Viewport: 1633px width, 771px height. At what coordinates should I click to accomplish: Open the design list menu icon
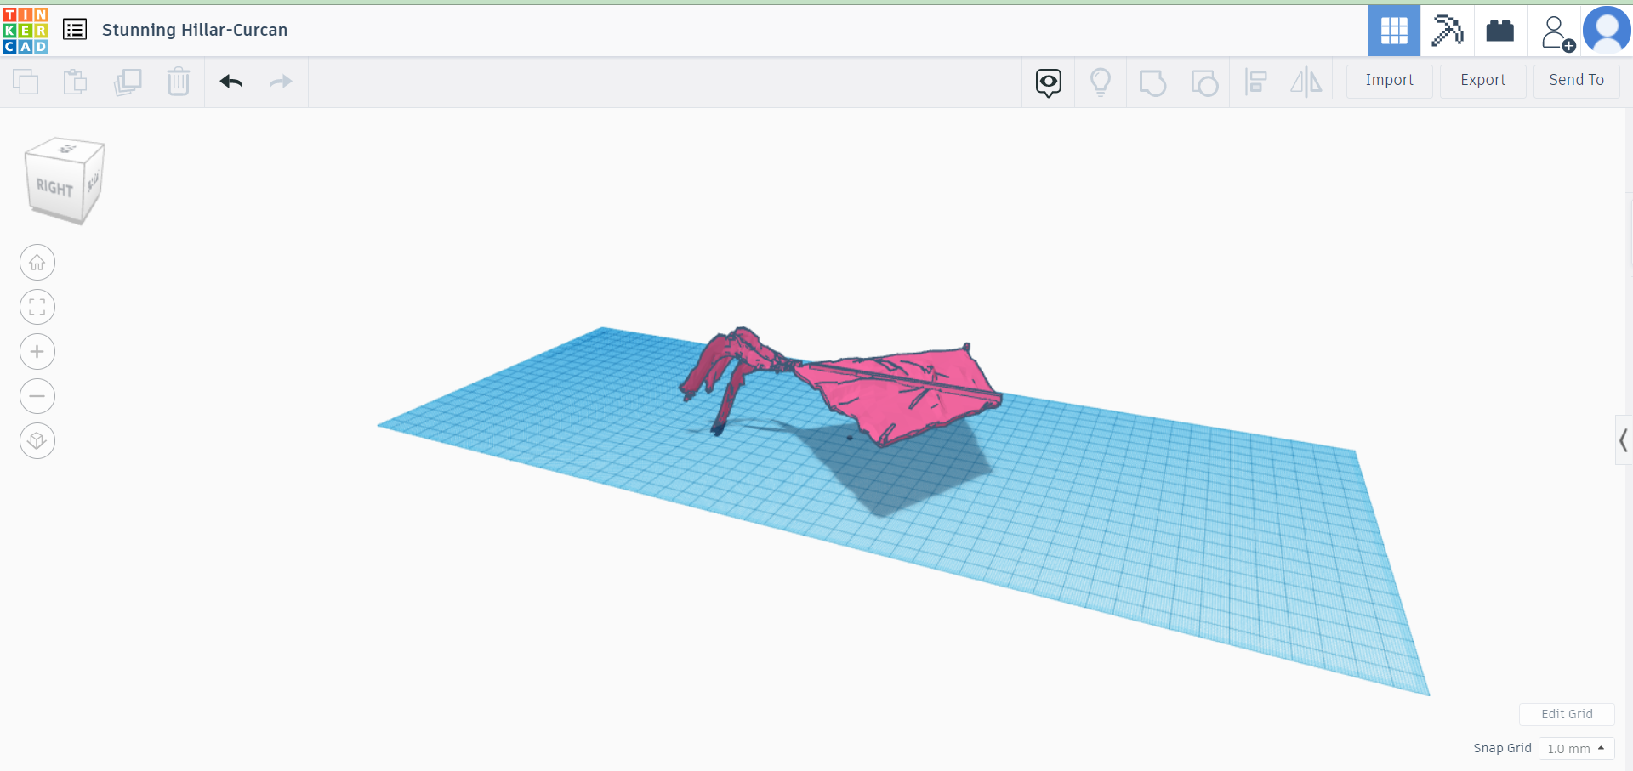pos(75,30)
